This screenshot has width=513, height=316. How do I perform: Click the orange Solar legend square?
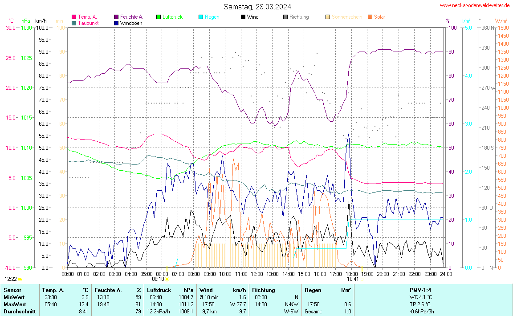[370, 17]
